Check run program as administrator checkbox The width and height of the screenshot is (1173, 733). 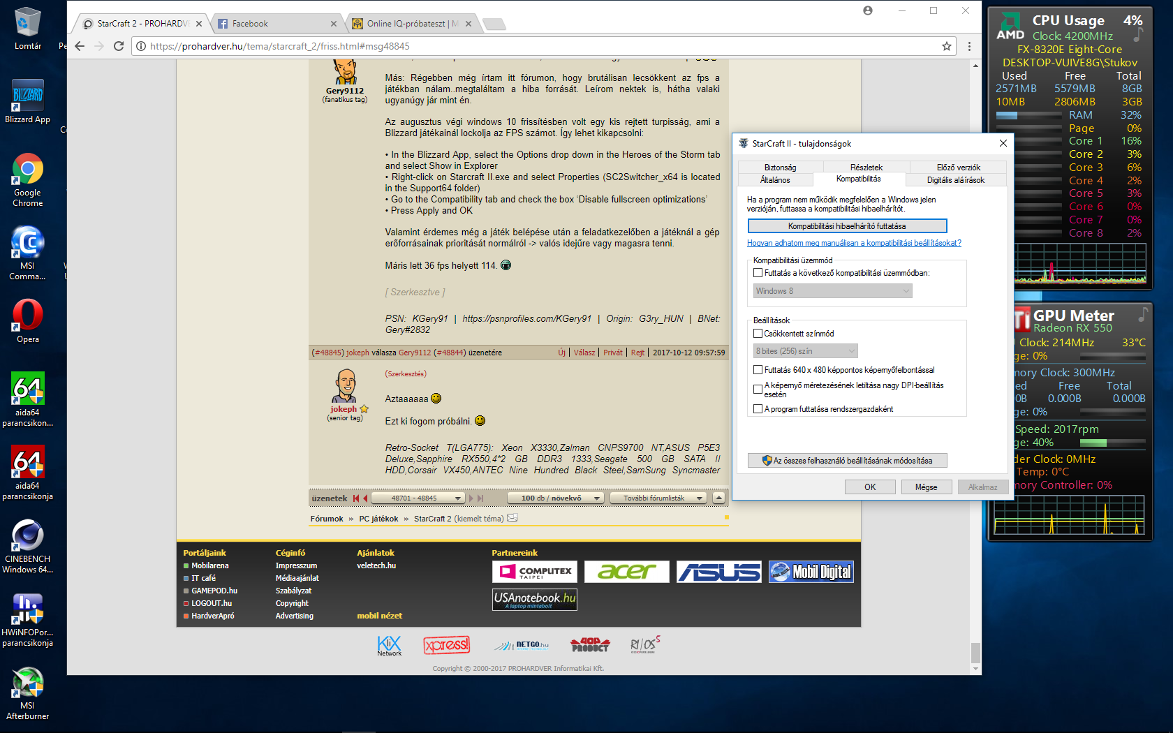pyautogui.click(x=758, y=409)
